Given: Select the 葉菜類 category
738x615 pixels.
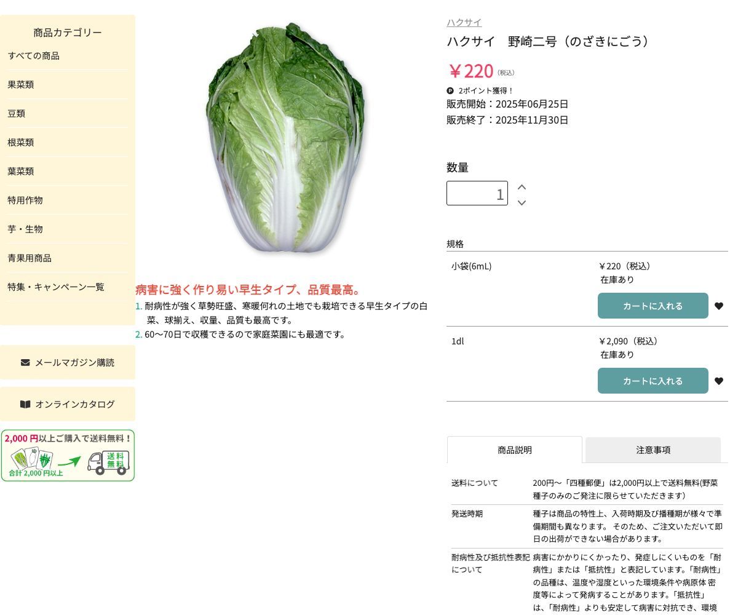Looking at the screenshot, I should pos(21,172).
